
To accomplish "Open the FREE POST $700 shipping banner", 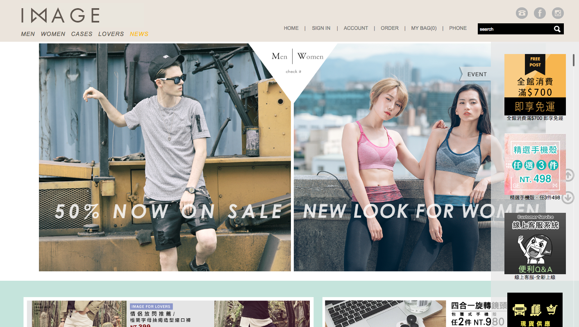I will click(535, 85).
